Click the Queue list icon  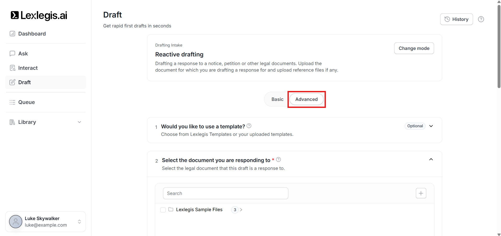(12, 102)
